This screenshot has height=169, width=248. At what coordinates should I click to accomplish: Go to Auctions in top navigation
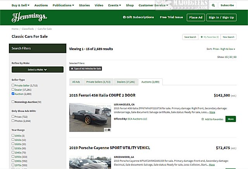(41, 5)
